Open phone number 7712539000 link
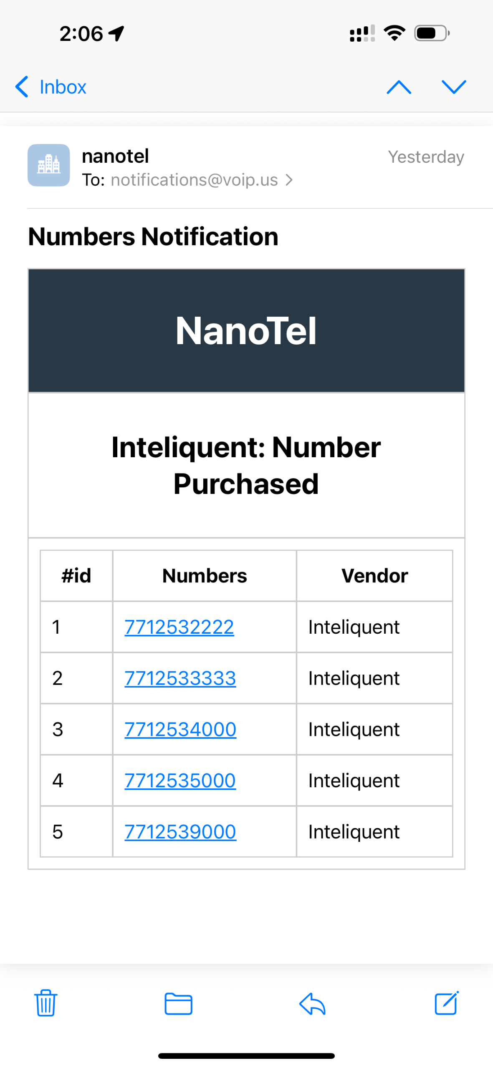493x1068 pixels. (x=180, y=831)
